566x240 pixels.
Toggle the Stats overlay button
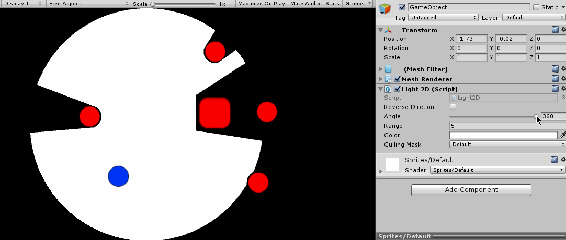coord(332,4)
